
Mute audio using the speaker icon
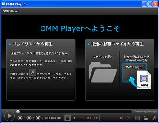(121, 118)
